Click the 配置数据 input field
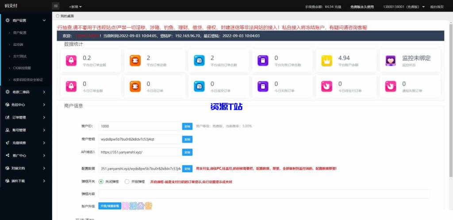The image size is (453, 220). pyautogui.click(x=139, y=168)
